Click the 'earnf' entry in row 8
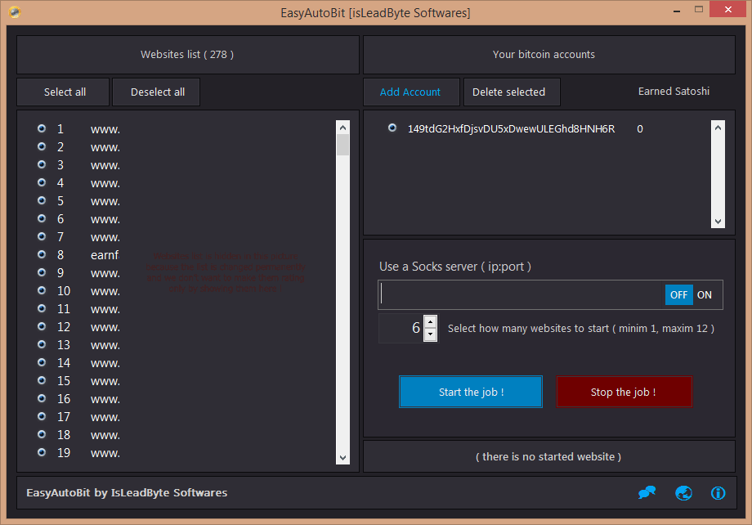Image resolution: width=752 pixels, height=525 pixels. (105, 255)
